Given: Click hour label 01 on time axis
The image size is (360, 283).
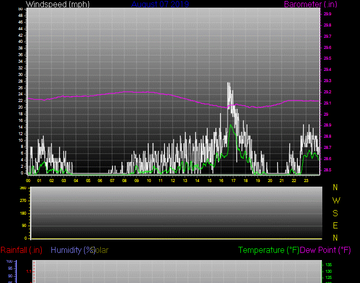Looking at the screenshot, I should 39,181.
